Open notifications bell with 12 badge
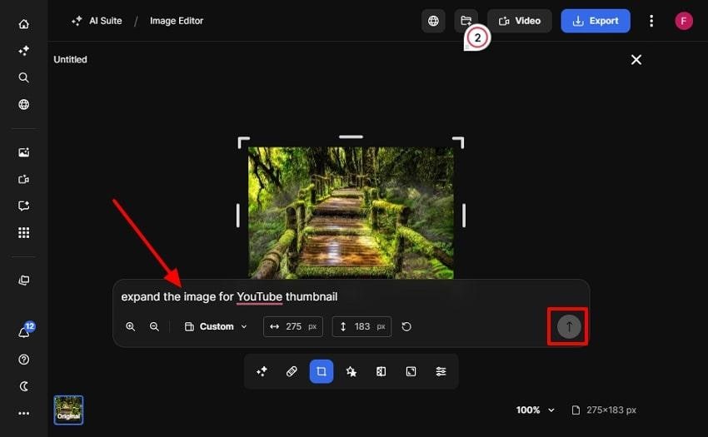 pos(25,331)
